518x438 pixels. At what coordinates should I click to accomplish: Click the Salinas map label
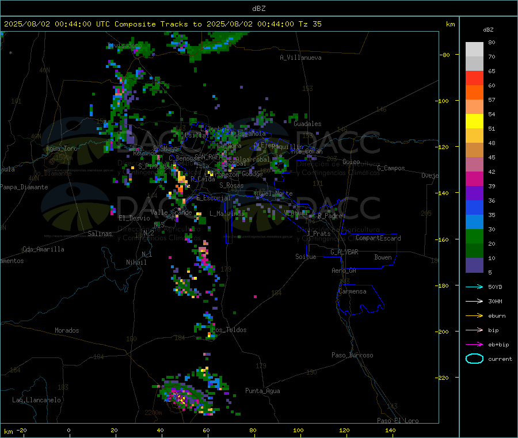pyautogui.click(x=100, y=234)
